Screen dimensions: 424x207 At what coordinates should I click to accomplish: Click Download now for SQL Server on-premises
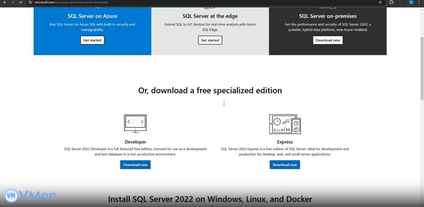click(328, 40)
